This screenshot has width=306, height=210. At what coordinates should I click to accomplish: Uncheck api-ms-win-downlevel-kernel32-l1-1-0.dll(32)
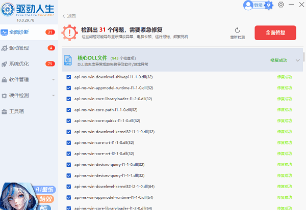click(x=69, y=132)
